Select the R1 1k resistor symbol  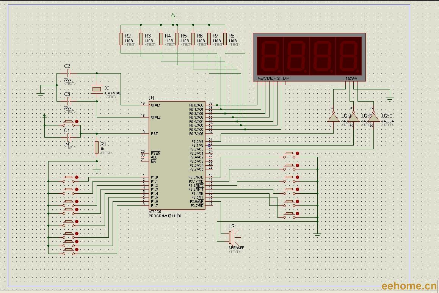(x=97, y=147)
